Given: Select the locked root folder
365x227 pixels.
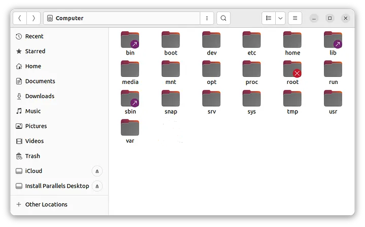Looking at the screenshot, I should point(293,70).
